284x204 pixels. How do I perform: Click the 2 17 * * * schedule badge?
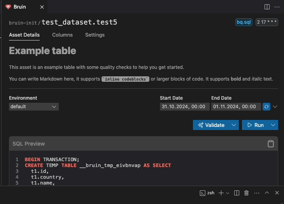pyautogui.click(x=266, y=22)
